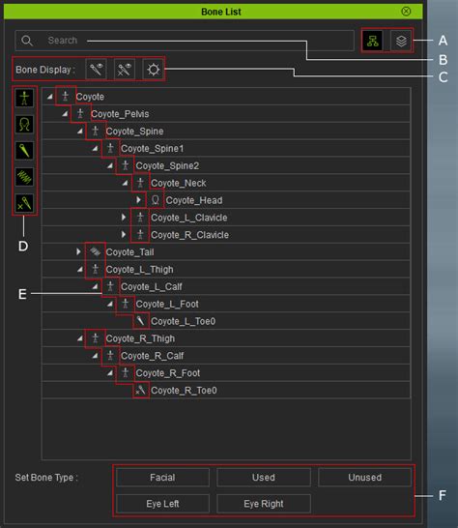Click head icon beside Coyote_Head
This screenshot has height=528, width=458.
click(156, 200)
